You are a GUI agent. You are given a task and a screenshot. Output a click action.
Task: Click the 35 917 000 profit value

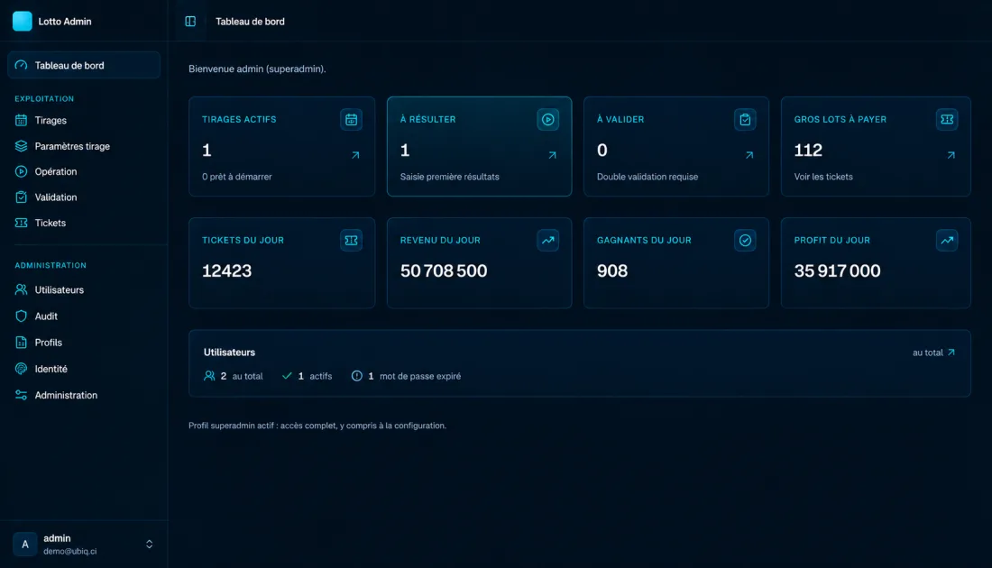[837, 270]
